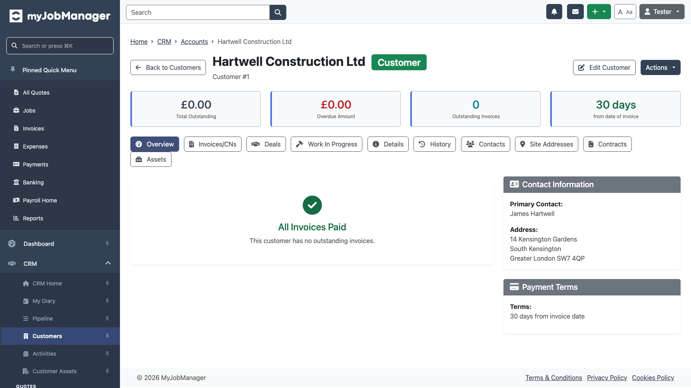Image resolution: width=691 pixels, height=388 pixels.
Task: Click the primary contact name James Hartwell
Action: tap(532, 214)
